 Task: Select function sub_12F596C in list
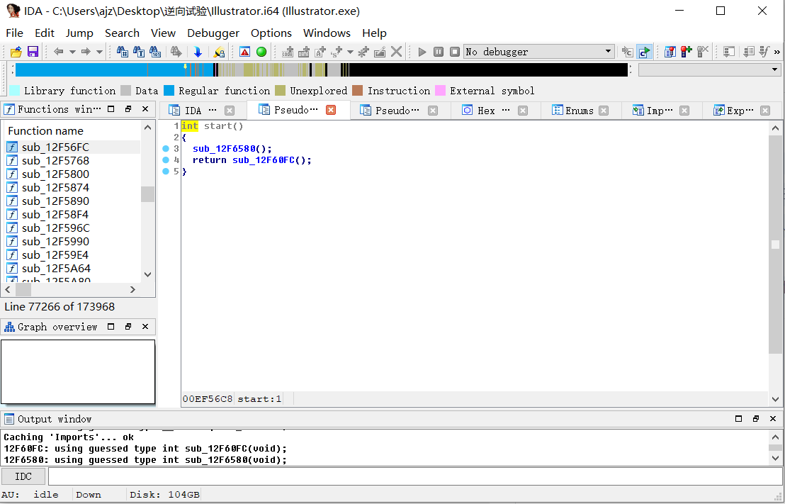[55, 228]
